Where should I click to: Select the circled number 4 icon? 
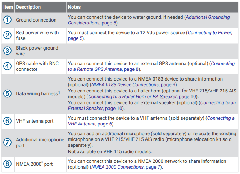tap(8, 67)
